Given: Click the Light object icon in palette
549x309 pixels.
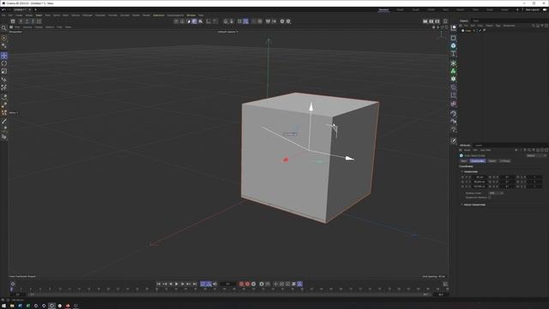Looking at the screenshot, I should (454, 130).
